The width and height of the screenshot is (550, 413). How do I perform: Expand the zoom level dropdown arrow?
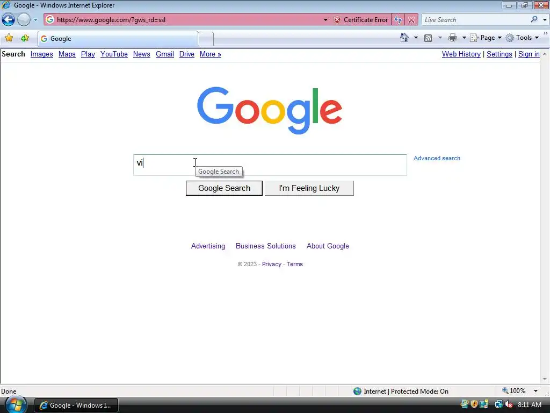click(x=535, y=391)
